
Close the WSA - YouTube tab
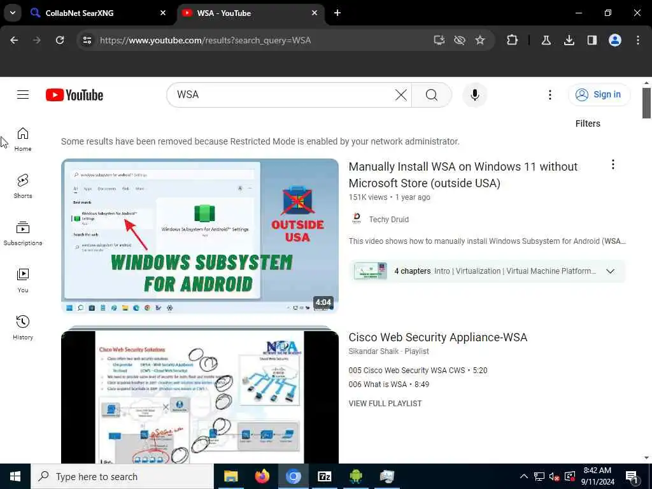click(x=315, y=13)
